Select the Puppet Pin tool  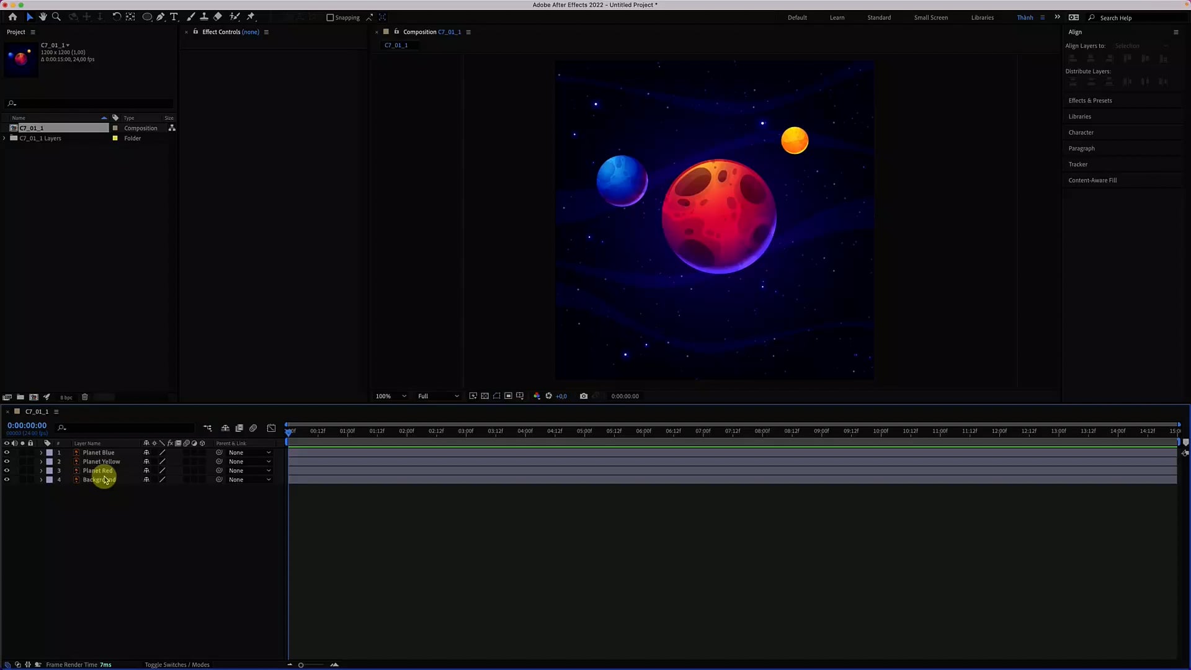(251, 17)
